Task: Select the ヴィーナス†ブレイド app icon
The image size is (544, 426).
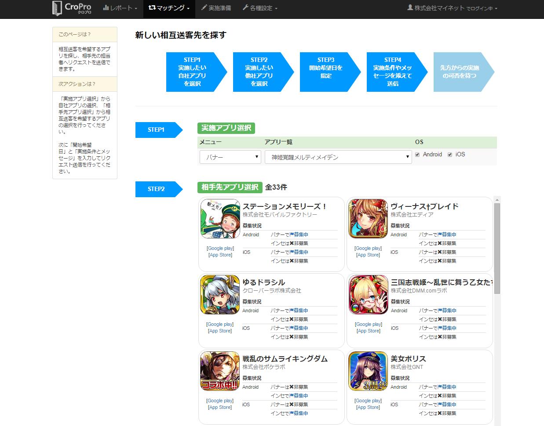Action: click(368, 219)
